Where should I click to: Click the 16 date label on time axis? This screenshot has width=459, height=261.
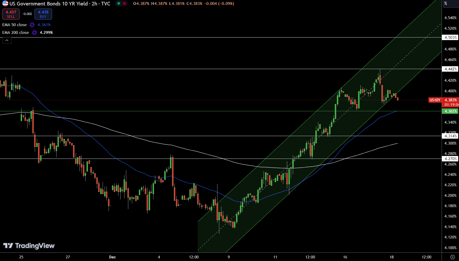[x=345, y=257]
